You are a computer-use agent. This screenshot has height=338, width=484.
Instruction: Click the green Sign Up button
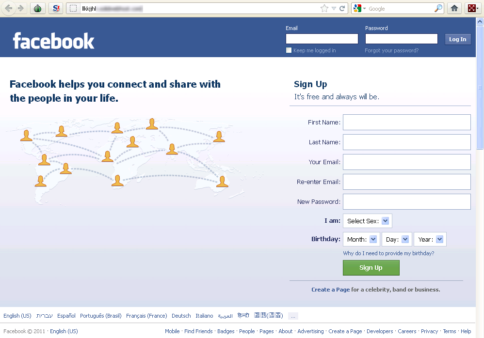tap(371, 268)
